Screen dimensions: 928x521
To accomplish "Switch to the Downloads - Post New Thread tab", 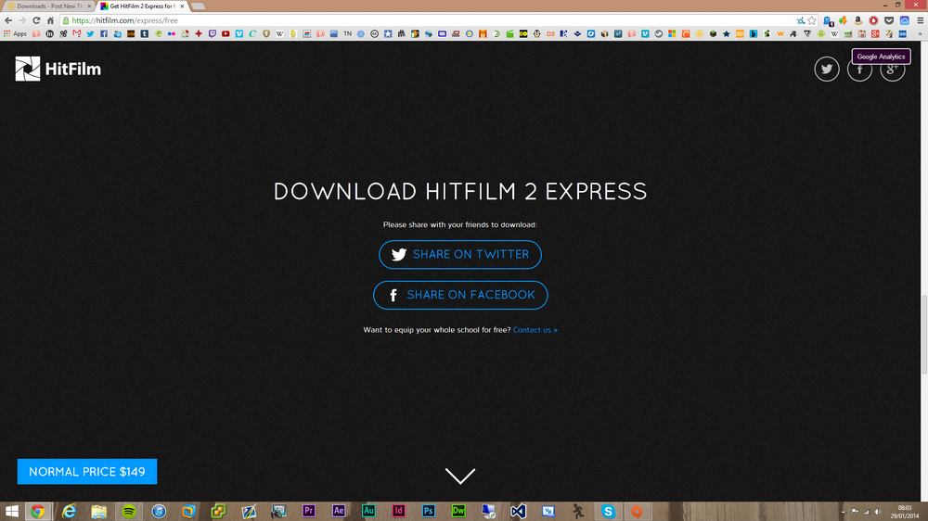I will click(48, 6).
